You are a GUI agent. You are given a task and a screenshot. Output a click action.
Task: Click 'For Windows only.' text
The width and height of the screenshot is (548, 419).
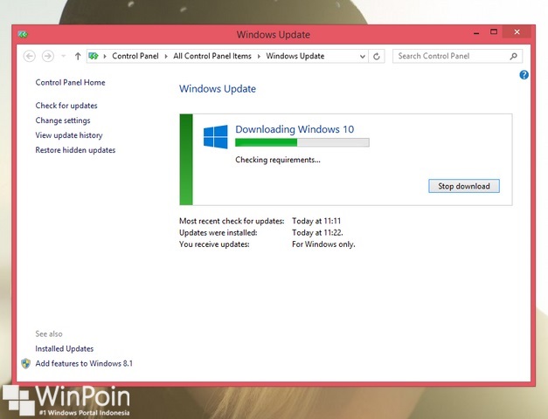click(x=323, y=244)
